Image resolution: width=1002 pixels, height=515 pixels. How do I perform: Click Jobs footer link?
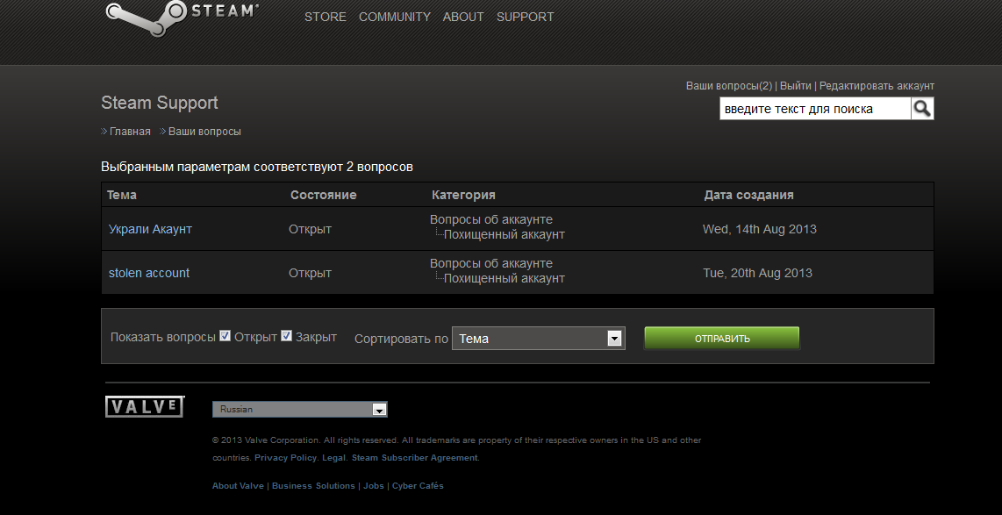pos(374,485)
